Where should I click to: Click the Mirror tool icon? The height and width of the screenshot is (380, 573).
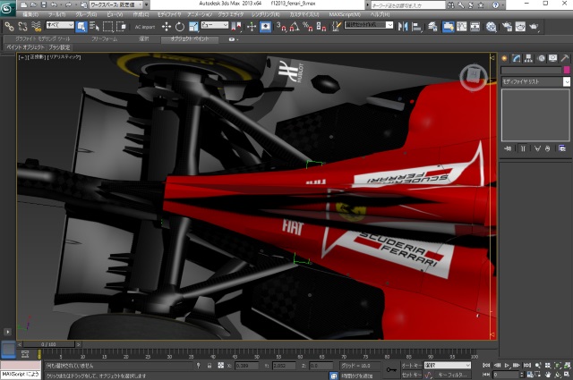tap(403, 27)
